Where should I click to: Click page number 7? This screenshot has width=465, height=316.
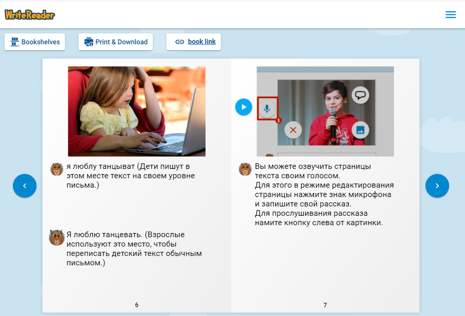coord(324,305)
